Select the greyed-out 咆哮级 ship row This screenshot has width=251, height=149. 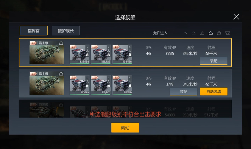[125, 109]
